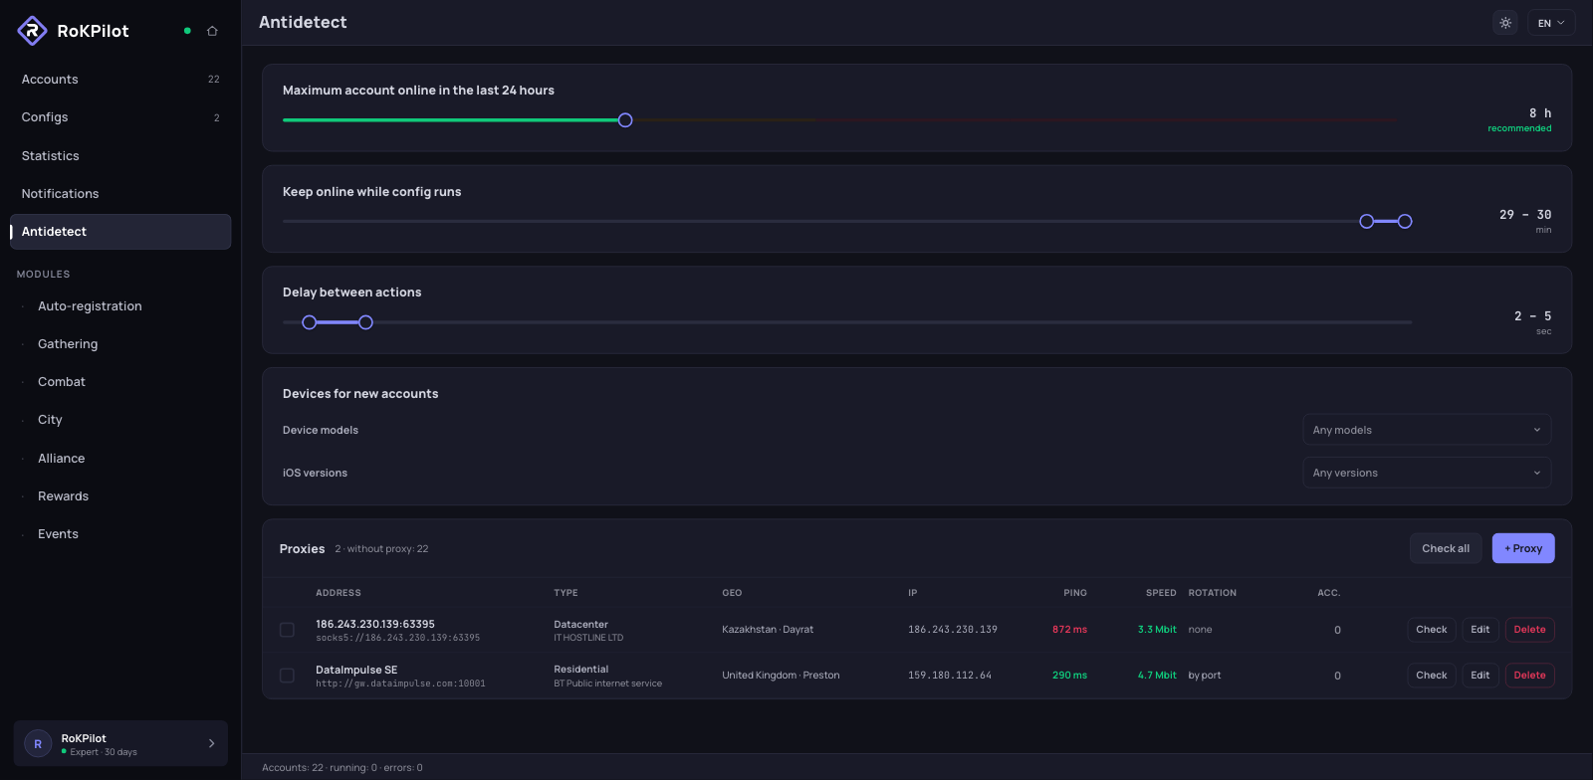Viewport: 1593px width, 780px height.
Task: Click the delay between actions upper handle
Action: tap(366, 322)
